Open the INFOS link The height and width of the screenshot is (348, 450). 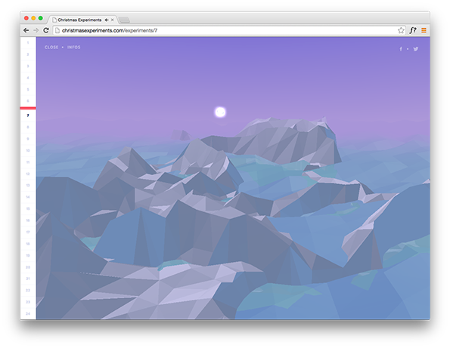(74, 48)
